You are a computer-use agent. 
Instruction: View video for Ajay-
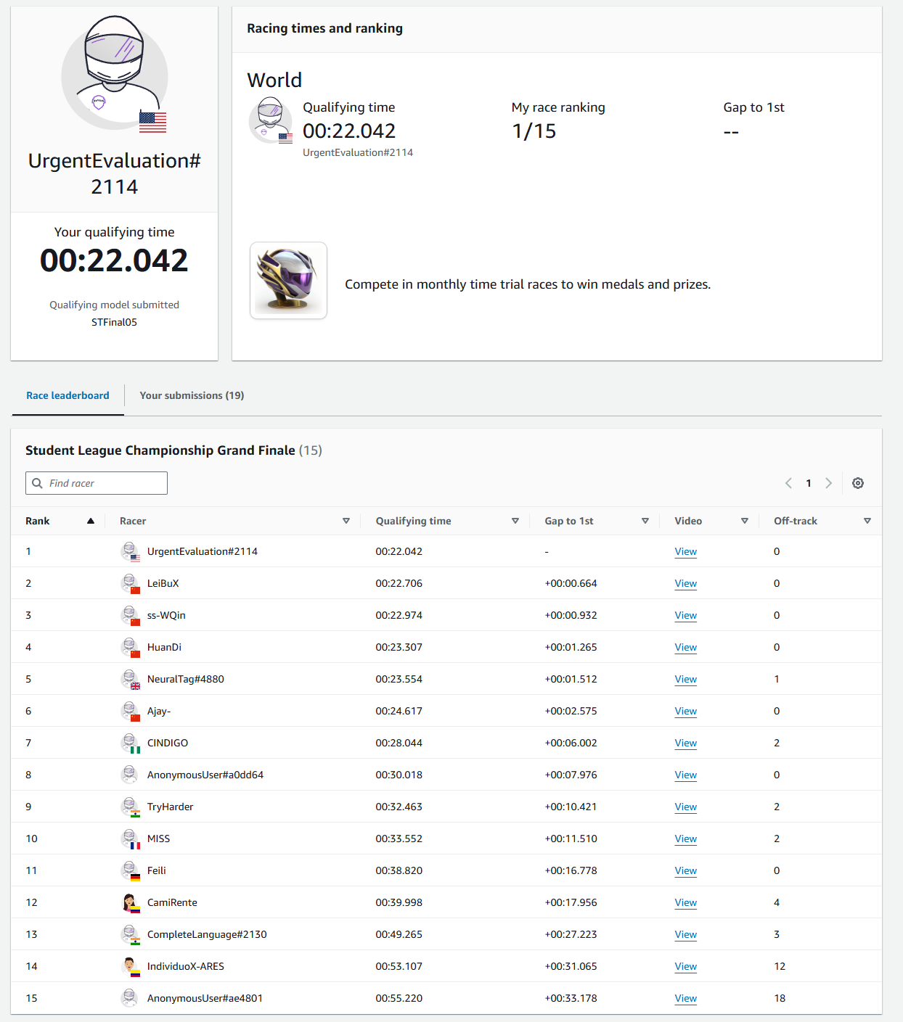point(685,711)
